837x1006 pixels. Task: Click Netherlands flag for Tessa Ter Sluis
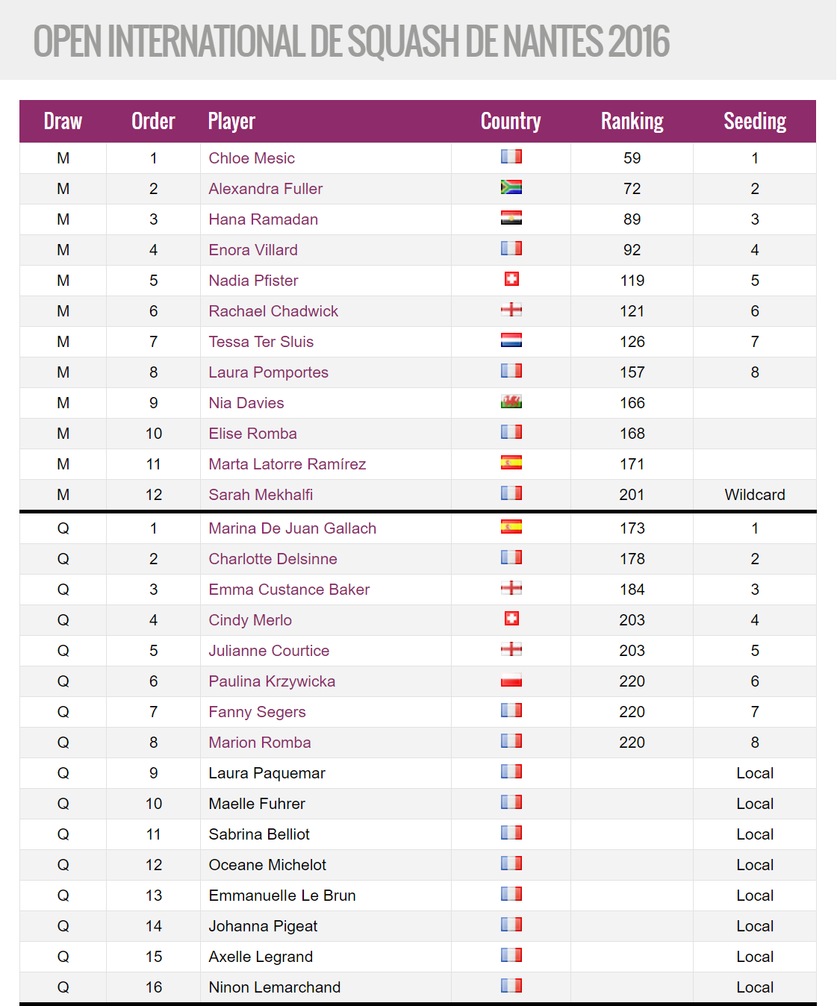(511, 340)
